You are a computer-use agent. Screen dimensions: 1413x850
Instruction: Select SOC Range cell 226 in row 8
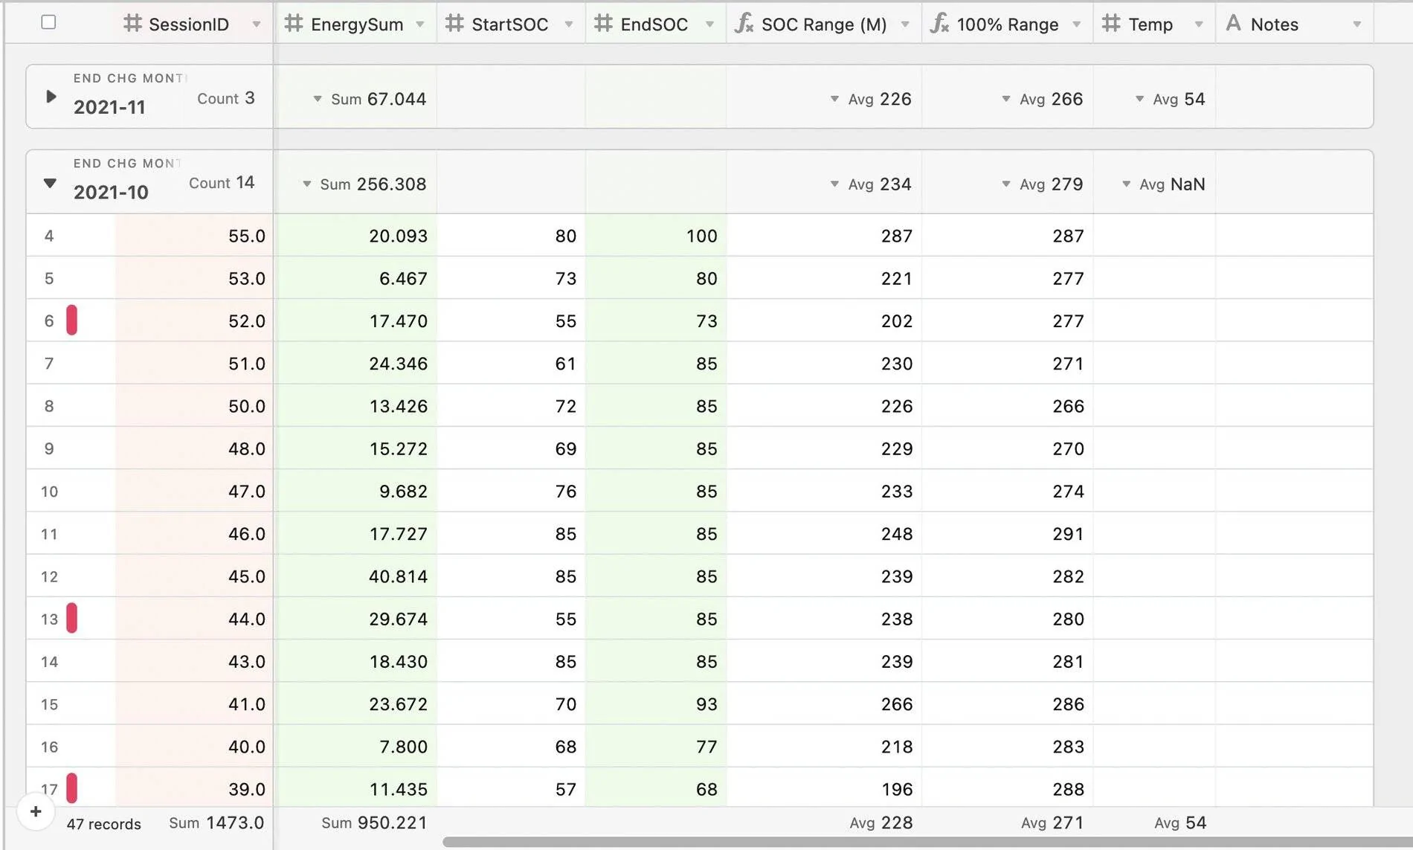(x=824, y=406)
